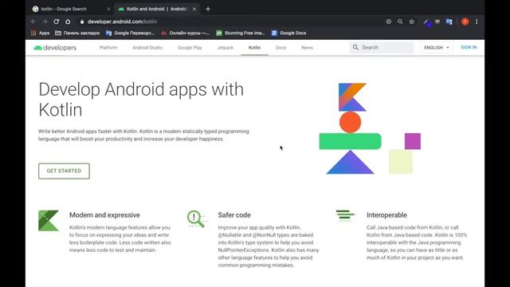Open the Stunning Free Images bookmark

point(241,33)
